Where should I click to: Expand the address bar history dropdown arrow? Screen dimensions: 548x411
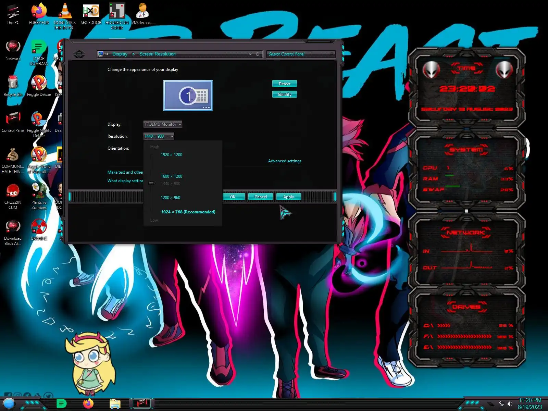click(x=250, y=54)
